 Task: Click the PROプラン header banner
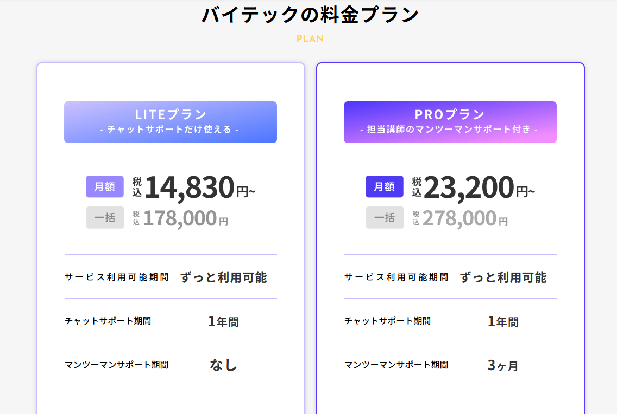pos(450,122)
